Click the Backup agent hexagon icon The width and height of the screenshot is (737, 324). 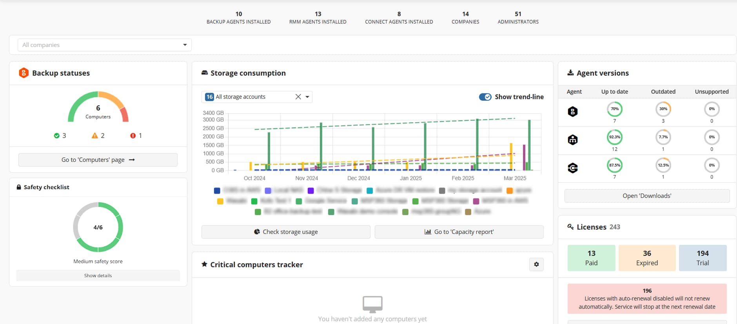point(572,112)
